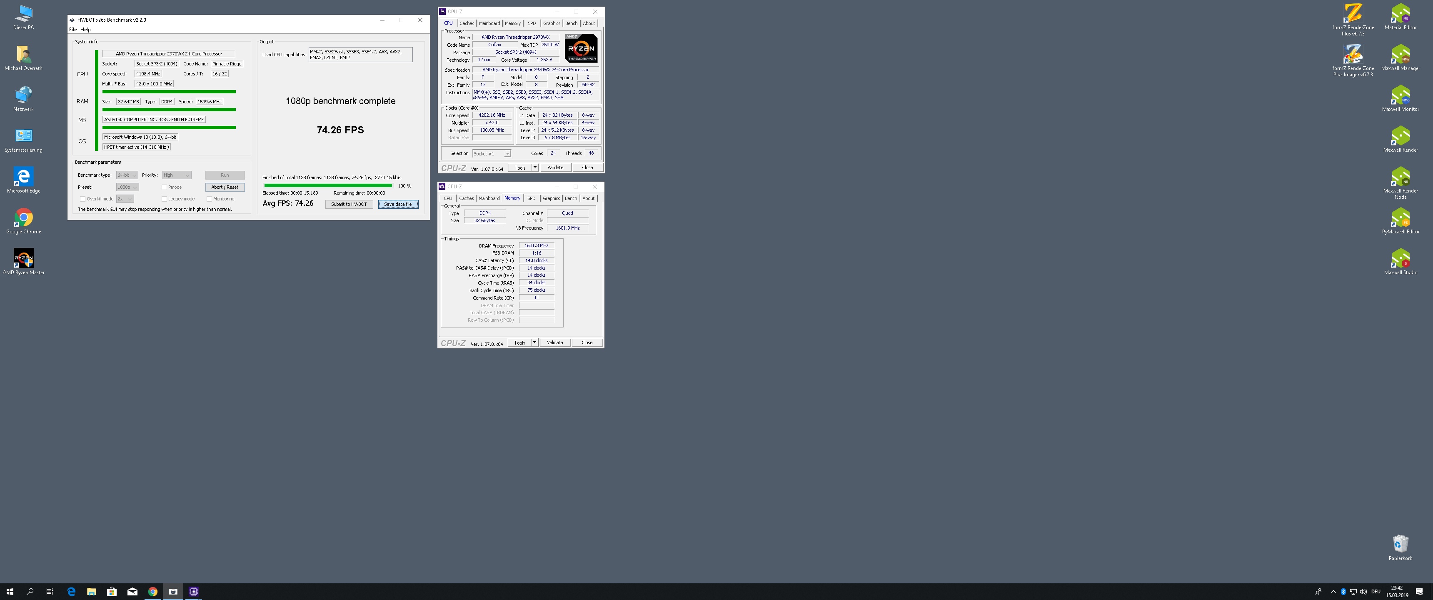Click processor name field in HWBOT
This screenshot has width=1433, height=600.
[169, 54]
